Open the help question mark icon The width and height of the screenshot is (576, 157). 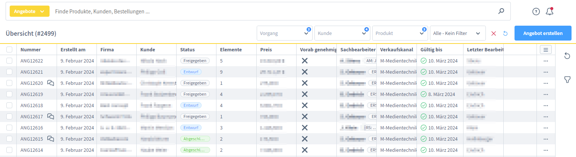(x=536, y=12)
